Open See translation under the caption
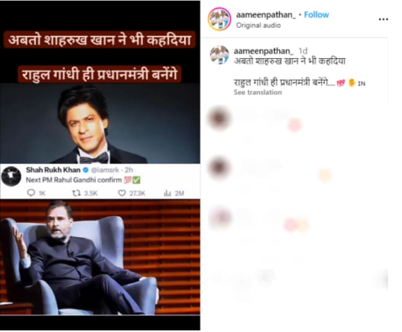The width and height of the screenshot is (402, 332). tap(258, 92)
